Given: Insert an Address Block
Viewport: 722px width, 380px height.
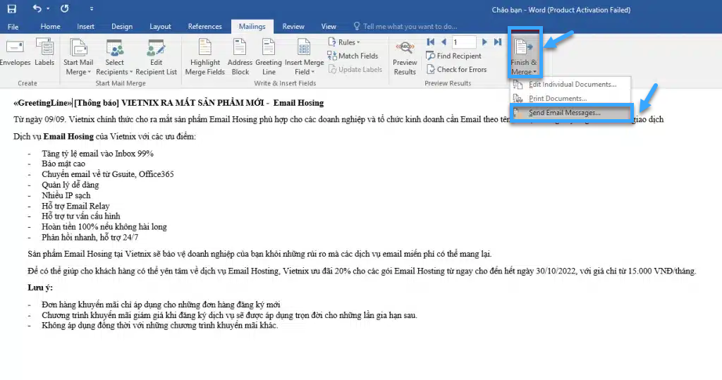Looking at the screenshot, I should pyautogui.click(x=240, y=58).
